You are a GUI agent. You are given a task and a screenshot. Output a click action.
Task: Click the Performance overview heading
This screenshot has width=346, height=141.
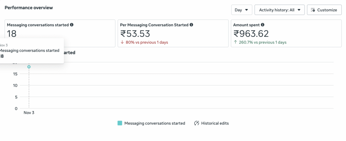(29, 7)
